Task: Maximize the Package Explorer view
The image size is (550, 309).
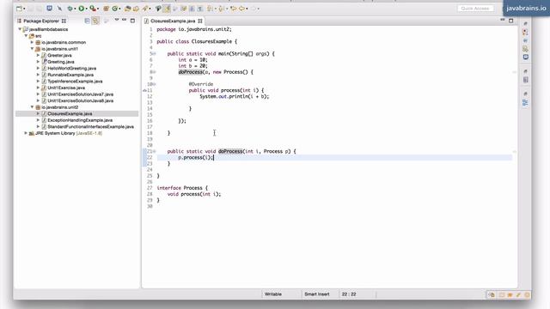Action: (x=132, y=21)
